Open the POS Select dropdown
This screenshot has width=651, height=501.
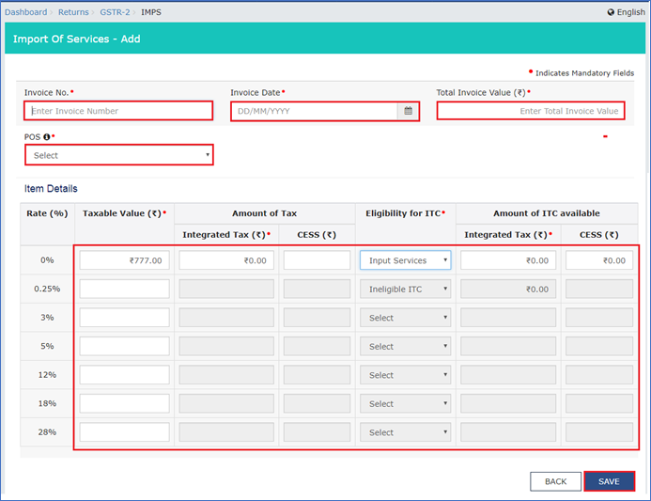pos(119,155)
